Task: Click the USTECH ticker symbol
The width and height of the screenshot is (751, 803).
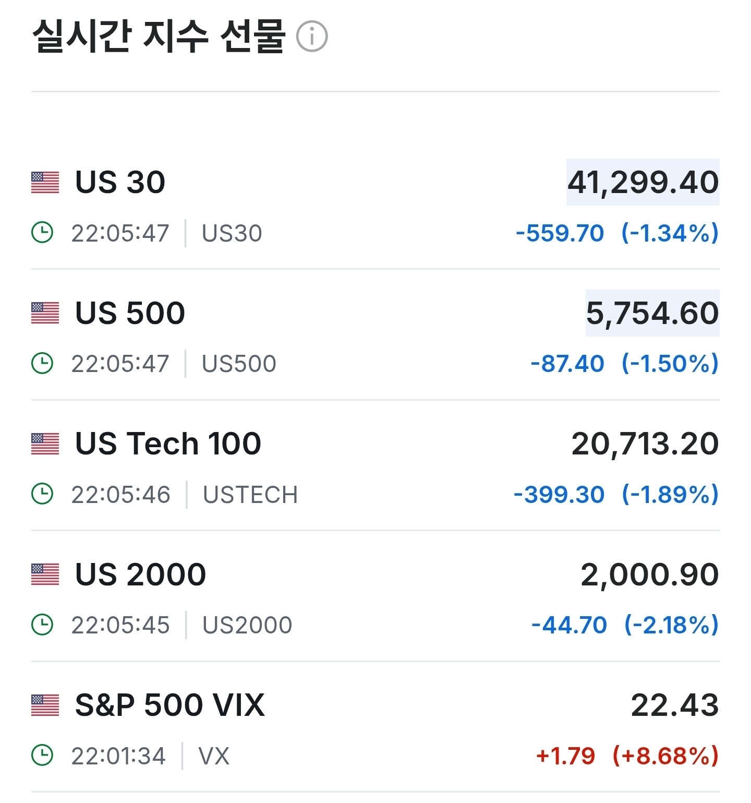Action: coord(250,495)
